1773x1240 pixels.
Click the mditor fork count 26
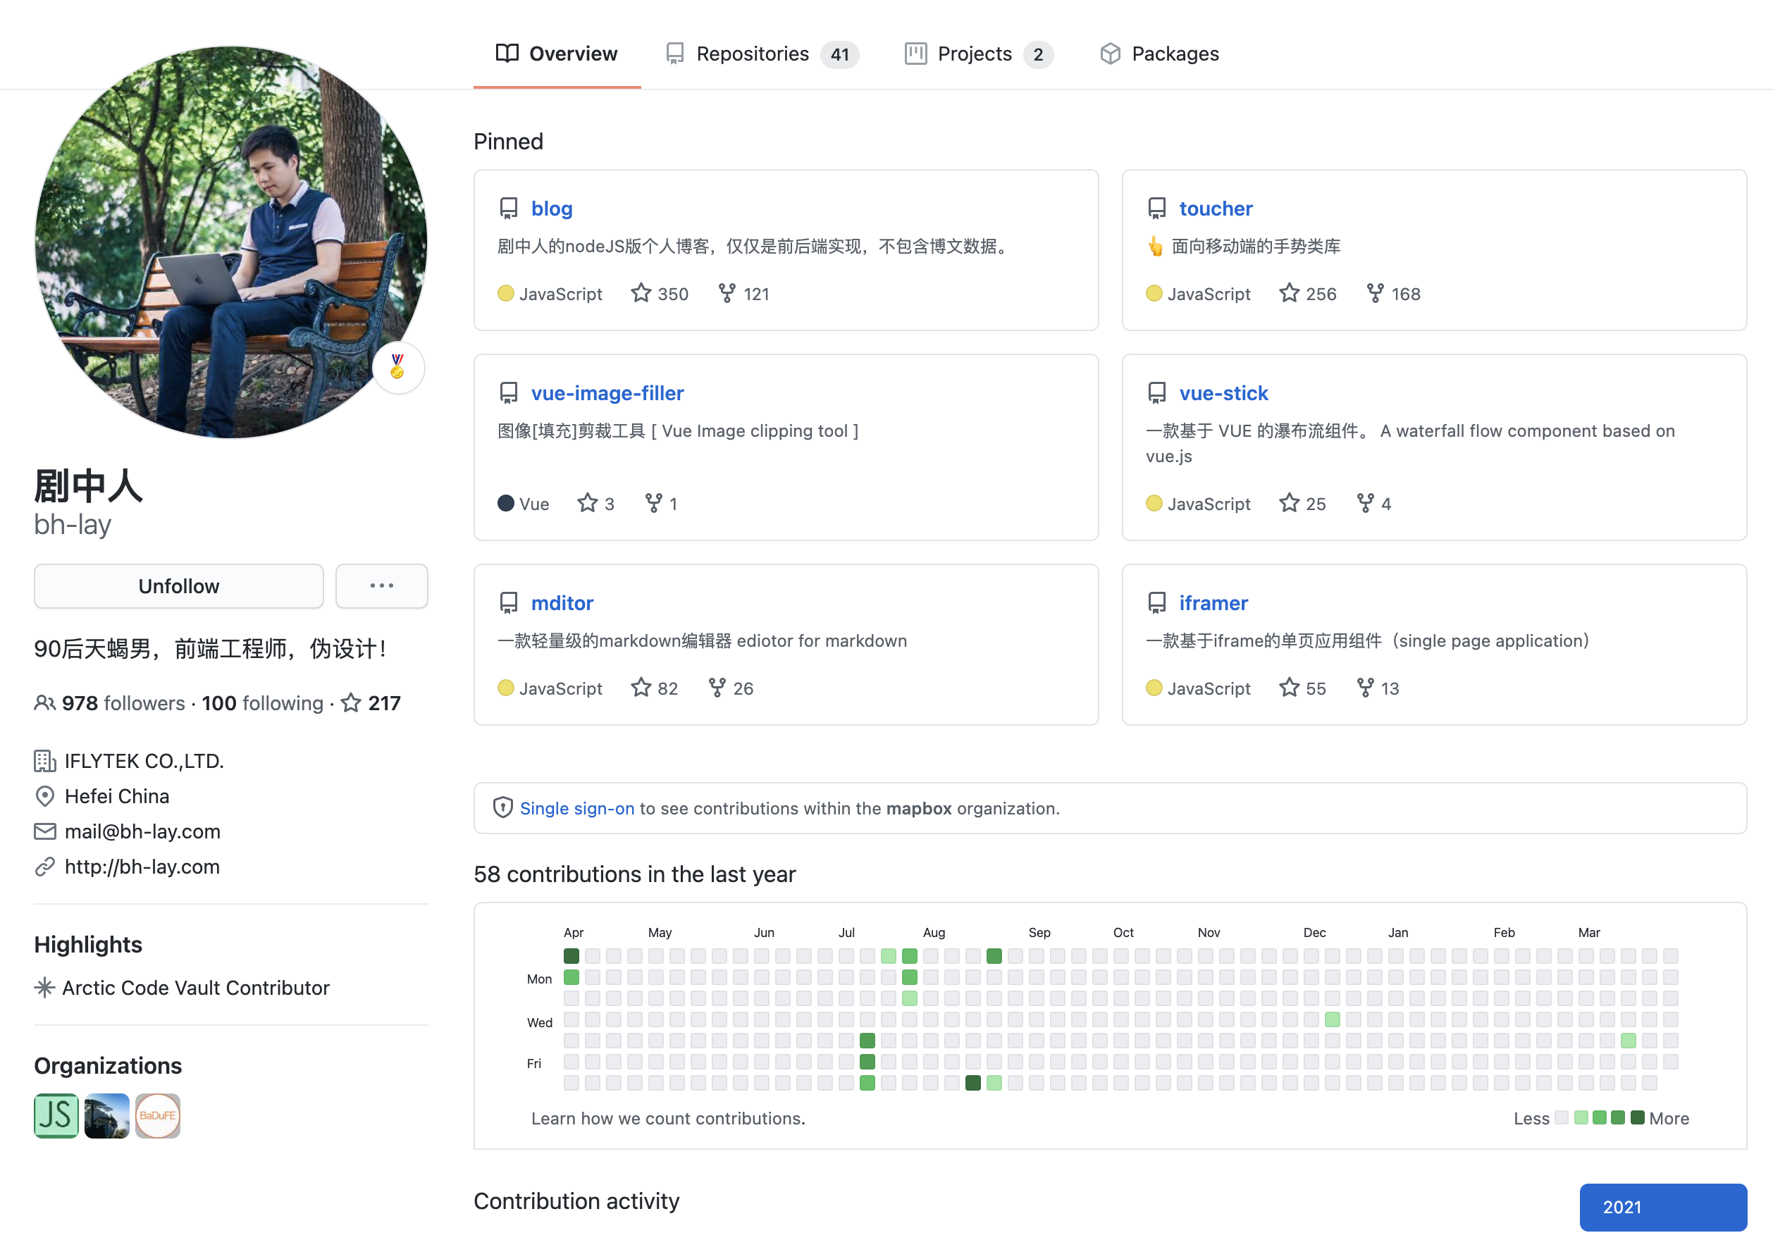pyautogui.click(x=731, y=688)
